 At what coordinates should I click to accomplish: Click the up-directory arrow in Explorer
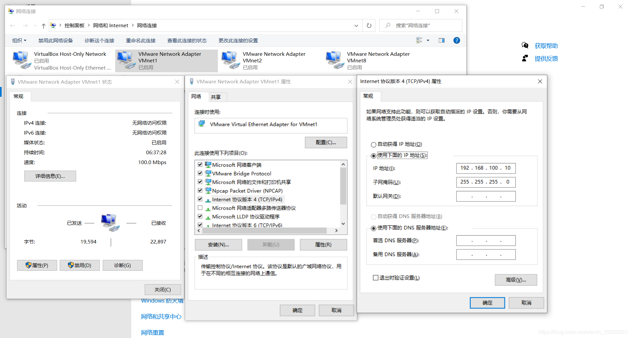click(43, 26)
